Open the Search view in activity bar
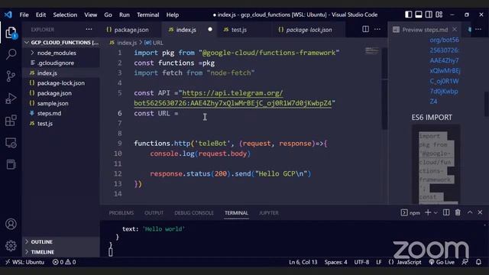Image resolution: width=489 pixels, height=275 pixels. 11,54
